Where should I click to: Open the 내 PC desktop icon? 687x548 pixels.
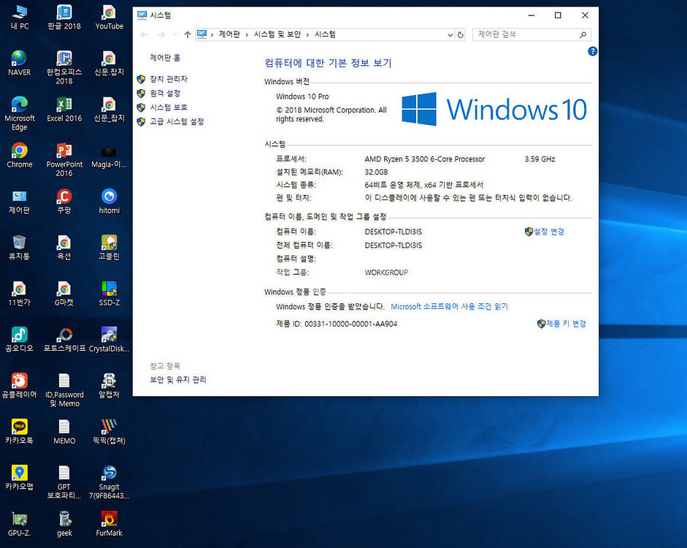point(19,18)
